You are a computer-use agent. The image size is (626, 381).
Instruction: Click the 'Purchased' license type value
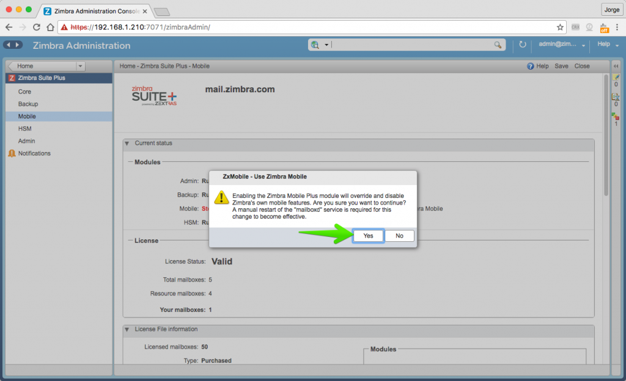(x=216, y=361)
